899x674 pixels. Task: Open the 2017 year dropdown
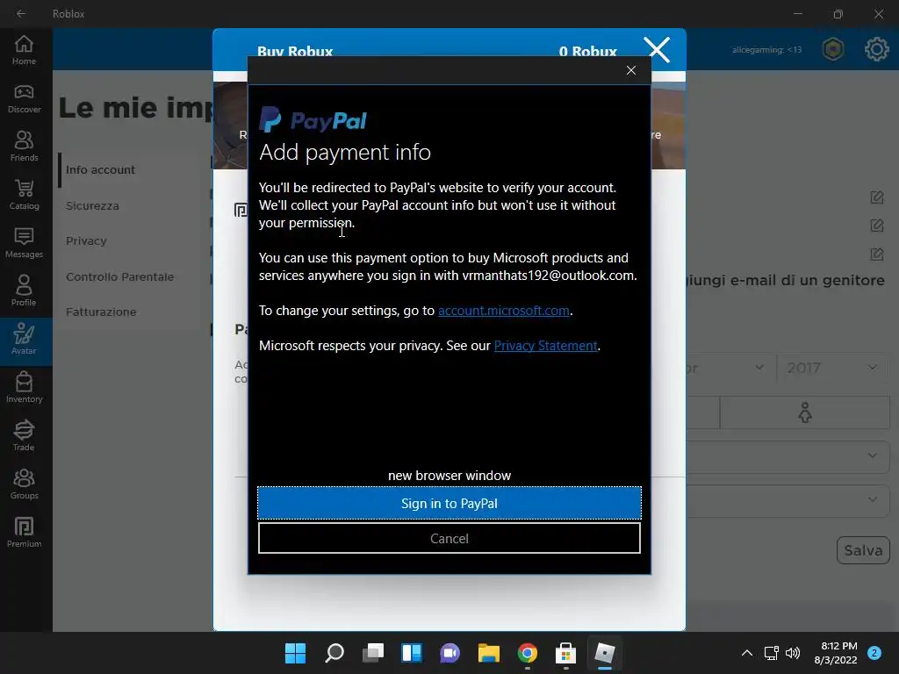click(832, 368)
